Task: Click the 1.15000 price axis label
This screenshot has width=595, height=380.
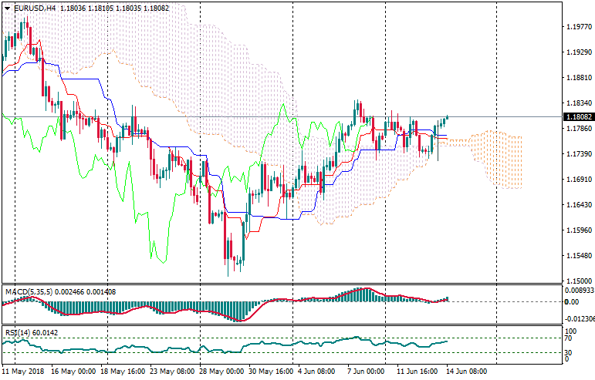Action: coord(578,281)
